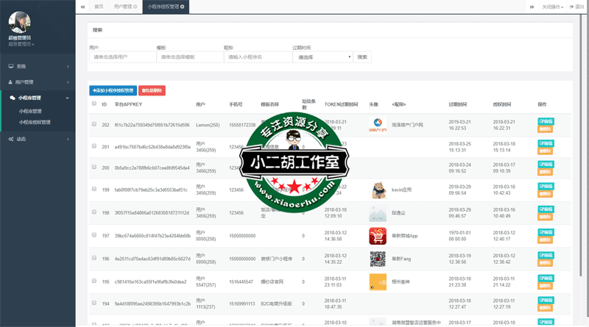
Task: Click the 昵称 mini-program name input field
Action: click(255, 57)
